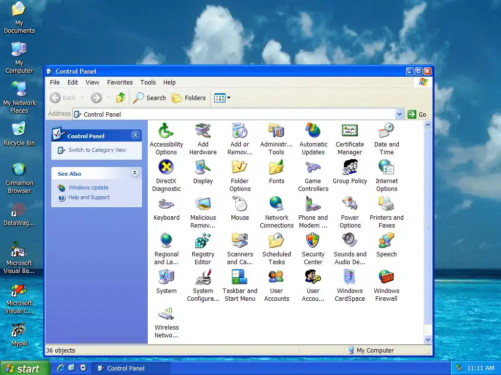Open the Edit menu
Image resolution: width=501 pixels, height=375 pixels.
tap(72, 82)
